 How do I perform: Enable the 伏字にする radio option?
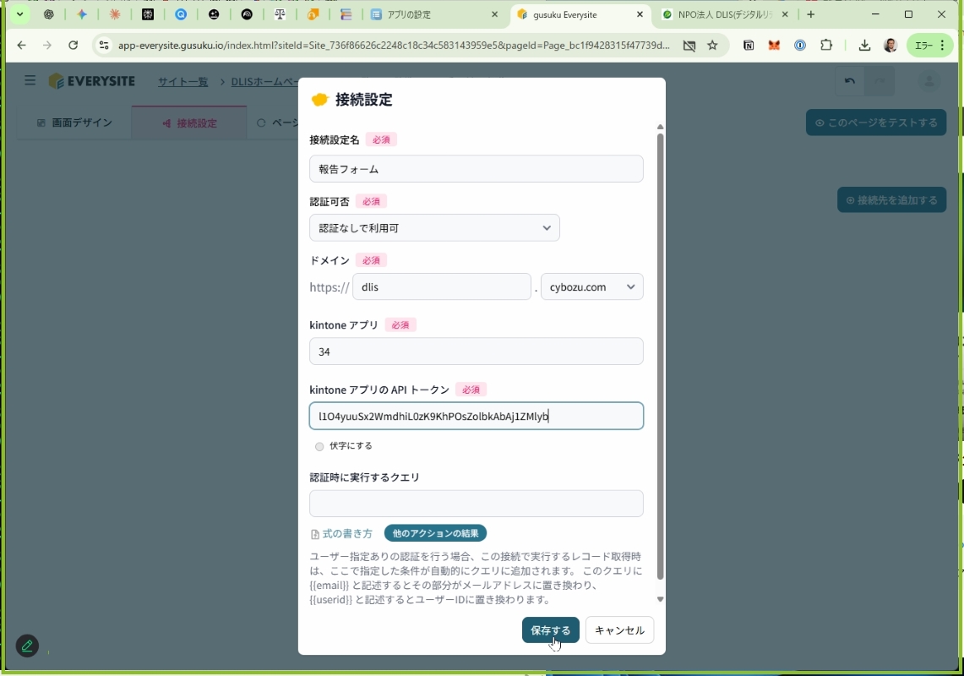click(x=319, y=446)
